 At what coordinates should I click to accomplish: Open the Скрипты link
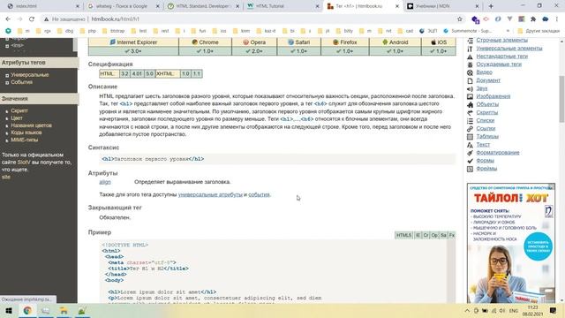coord(486,112)
